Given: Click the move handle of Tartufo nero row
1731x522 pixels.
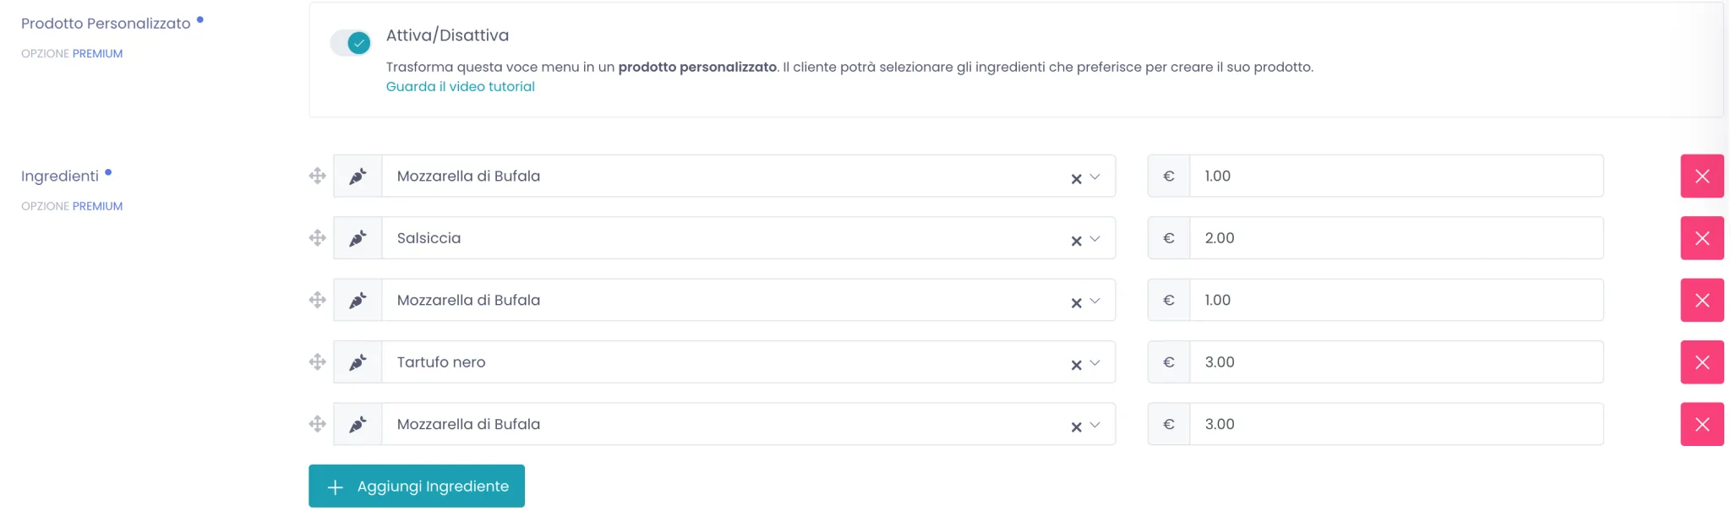Looking at the screenshot, I should tap(318, 362).
